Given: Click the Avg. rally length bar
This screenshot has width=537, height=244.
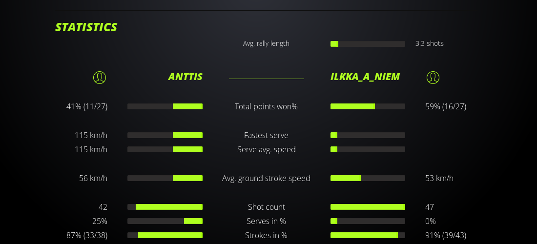Looking at the screenshot, I should tap(368, 44).
